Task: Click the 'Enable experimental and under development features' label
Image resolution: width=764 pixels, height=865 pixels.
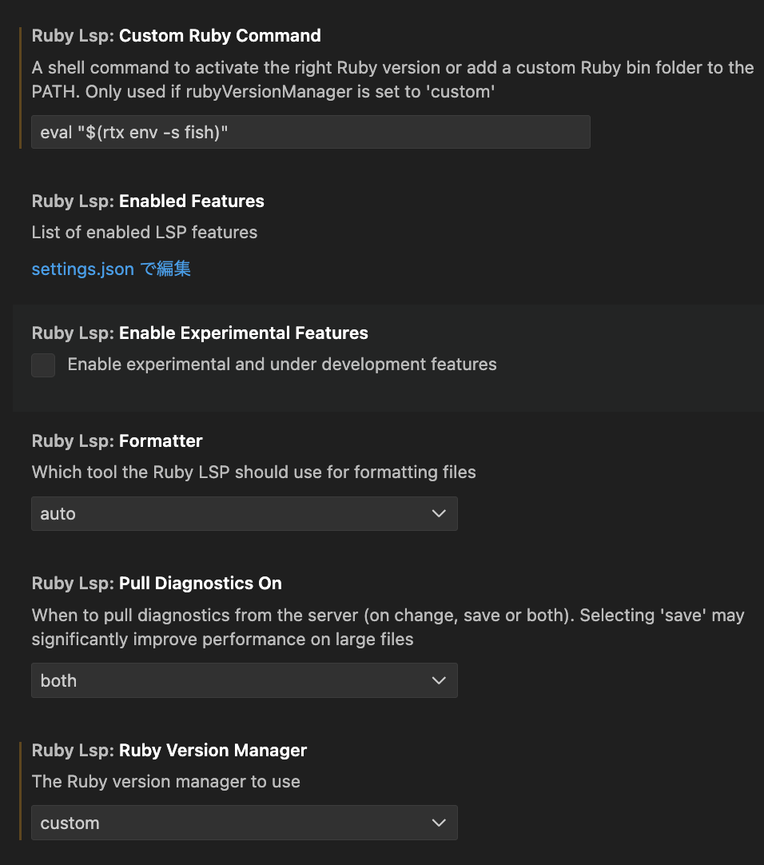Action: pyautogui.click(x=282, y=364)
